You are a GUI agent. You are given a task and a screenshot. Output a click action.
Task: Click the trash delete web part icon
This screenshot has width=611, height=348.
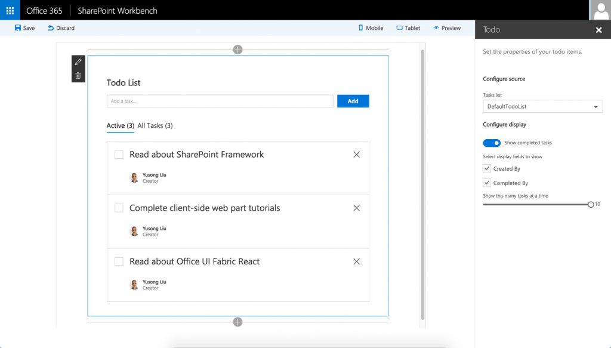click(x=78, y=76)
